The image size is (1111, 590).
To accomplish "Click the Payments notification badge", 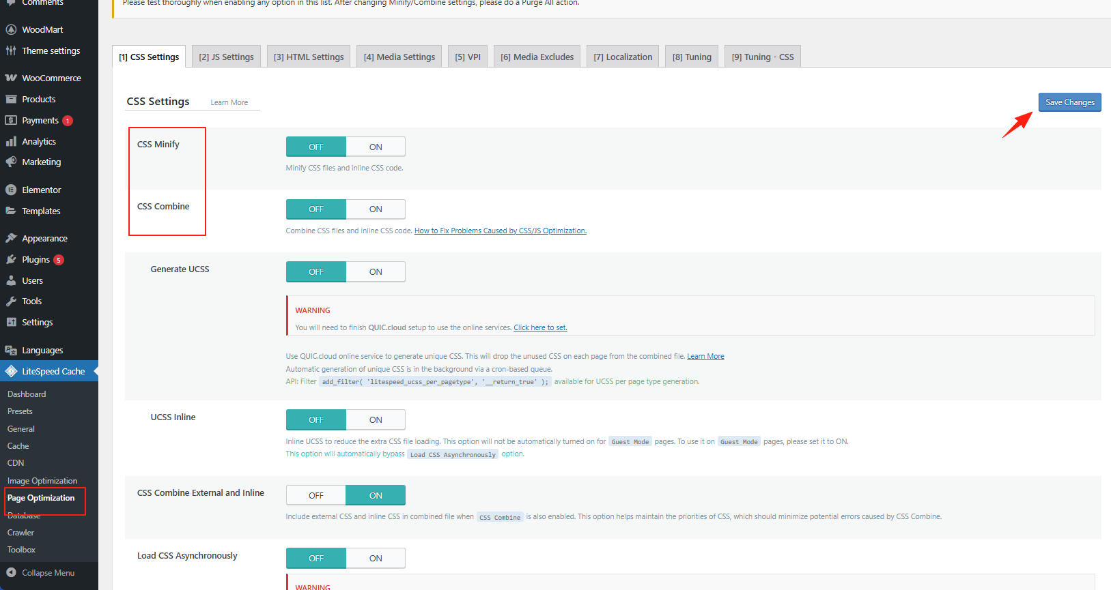I will 68,121.
